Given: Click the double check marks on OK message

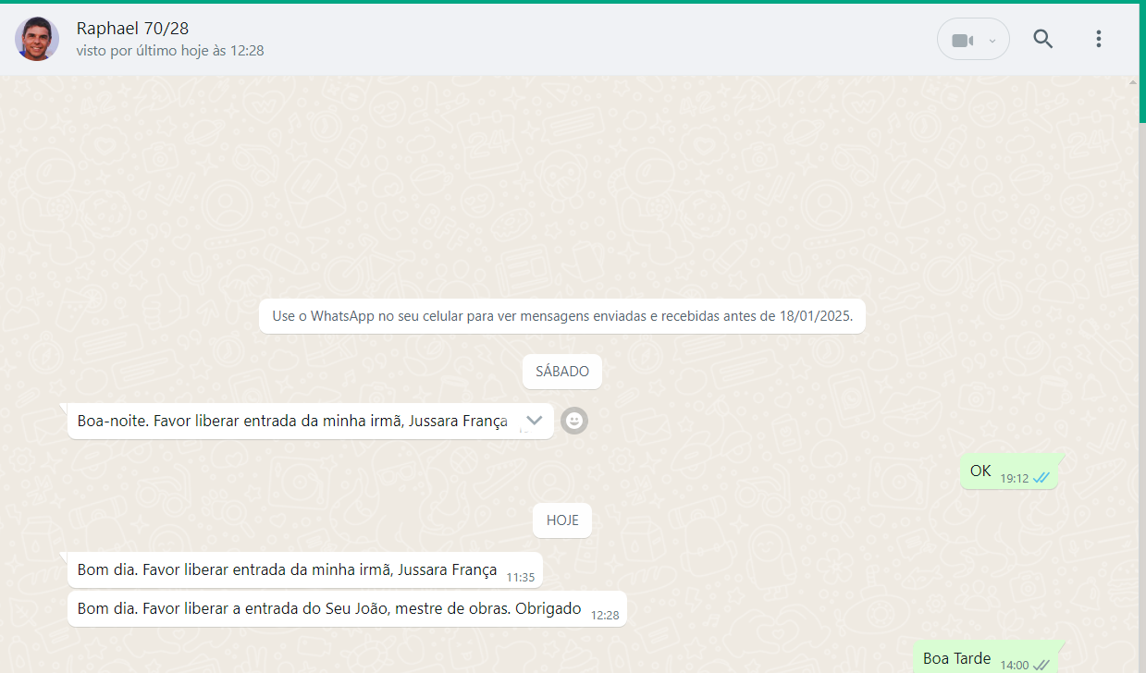Looking at the screenshot, I should [x=1041, y=478].
